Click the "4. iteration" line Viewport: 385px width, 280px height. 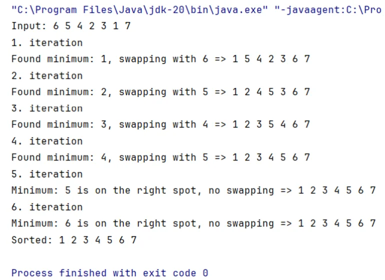[x=47, y=141]
